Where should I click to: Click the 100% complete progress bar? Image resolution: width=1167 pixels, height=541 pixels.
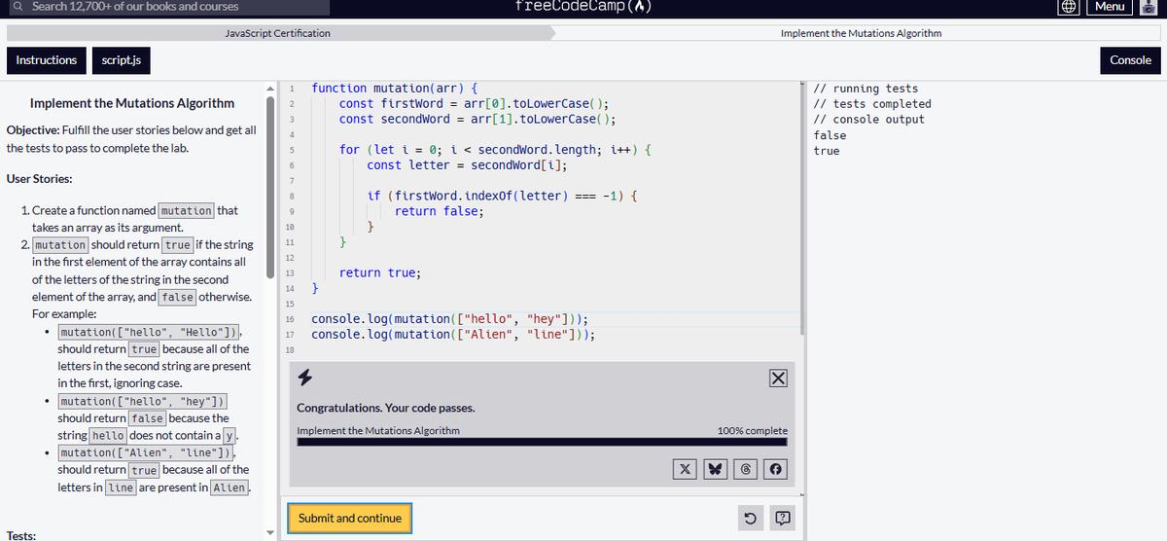(542, 442)
